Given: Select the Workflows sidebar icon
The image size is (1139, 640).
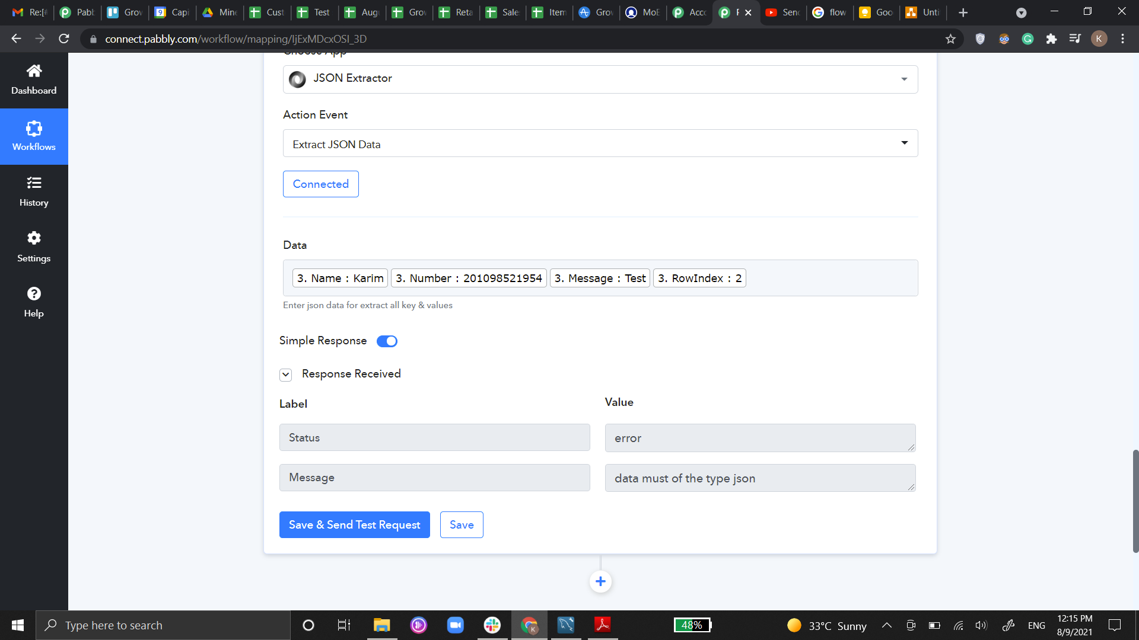Looking at the screenshot, I should click(34, 129).
